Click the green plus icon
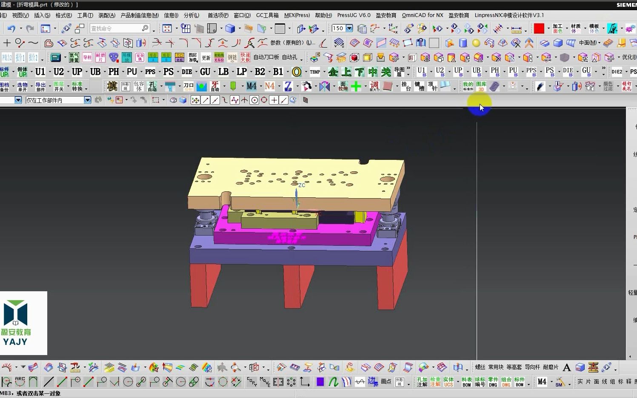 356,86
